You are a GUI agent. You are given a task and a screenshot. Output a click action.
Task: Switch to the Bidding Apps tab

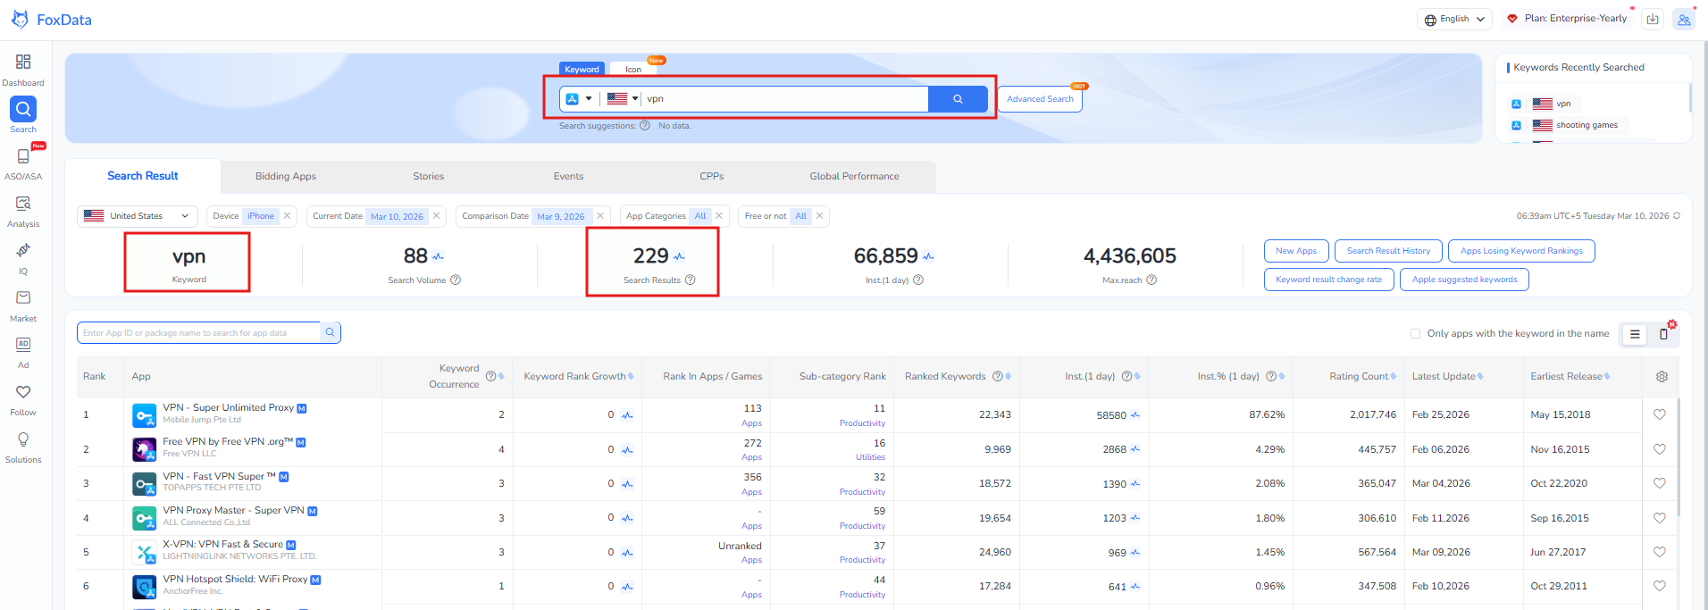click(285, 177)
